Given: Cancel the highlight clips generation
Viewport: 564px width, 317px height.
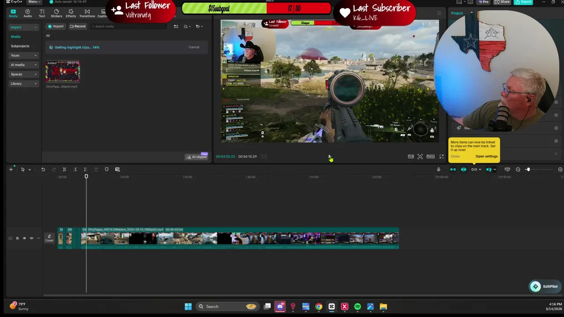Looking at the screenshot, I should click(194, 47).
